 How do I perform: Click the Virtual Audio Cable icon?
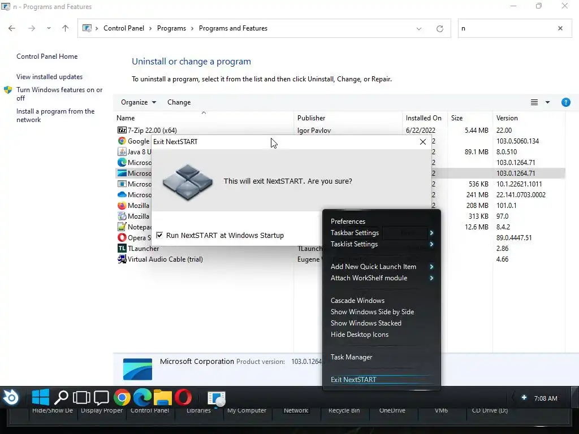click(122, 259)
